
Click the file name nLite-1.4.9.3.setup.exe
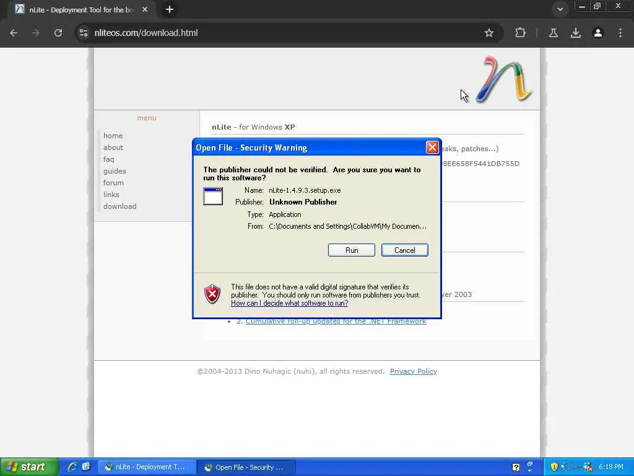305,190
